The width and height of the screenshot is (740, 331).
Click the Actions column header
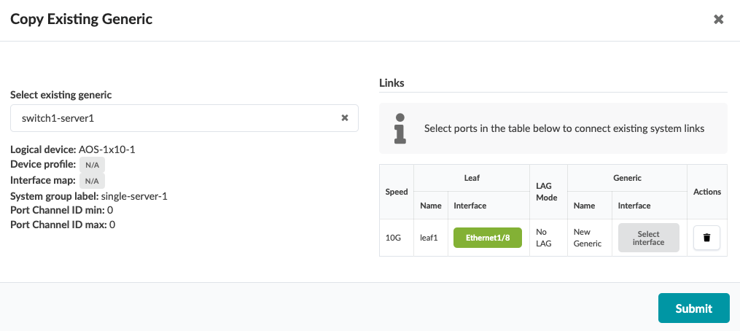click(x=706, y=192)
